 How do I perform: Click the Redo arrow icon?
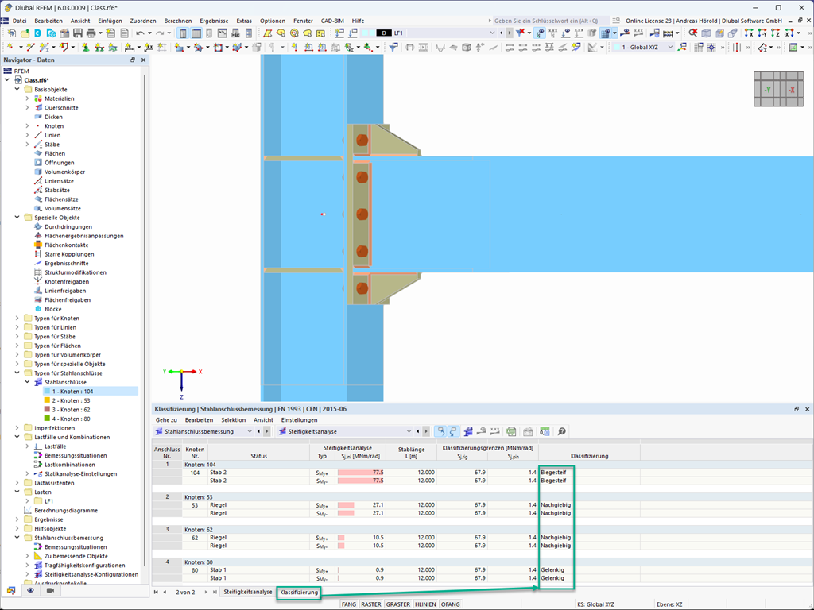pos(160,33)
